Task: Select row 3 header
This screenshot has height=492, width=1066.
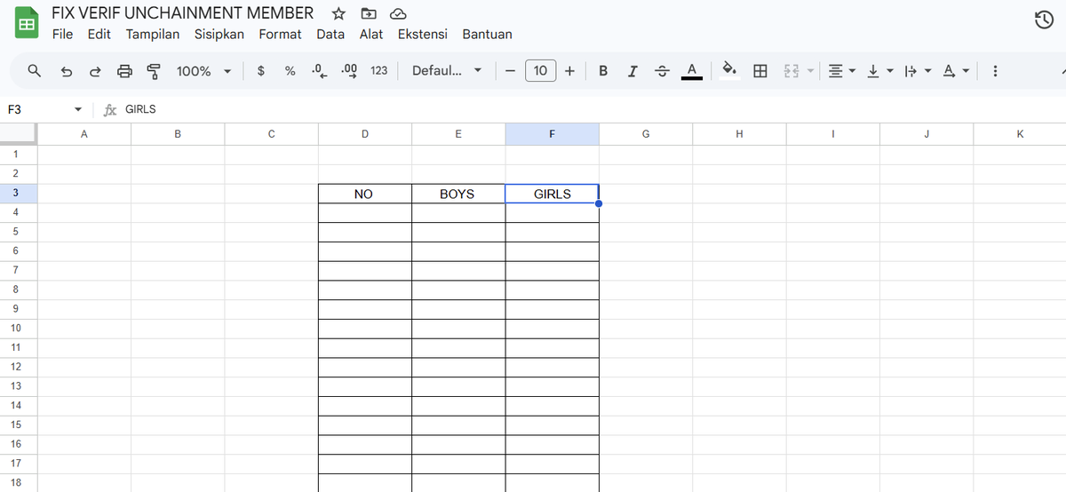Action: pyautogui.click(x=17, y=194)
